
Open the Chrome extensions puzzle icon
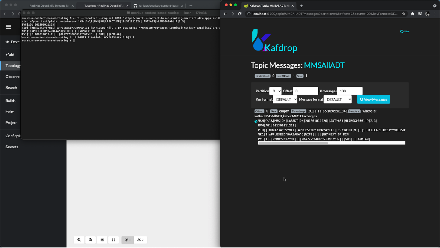412,14
